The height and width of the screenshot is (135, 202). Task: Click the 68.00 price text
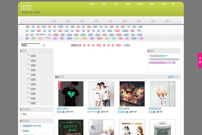(134, 112)
